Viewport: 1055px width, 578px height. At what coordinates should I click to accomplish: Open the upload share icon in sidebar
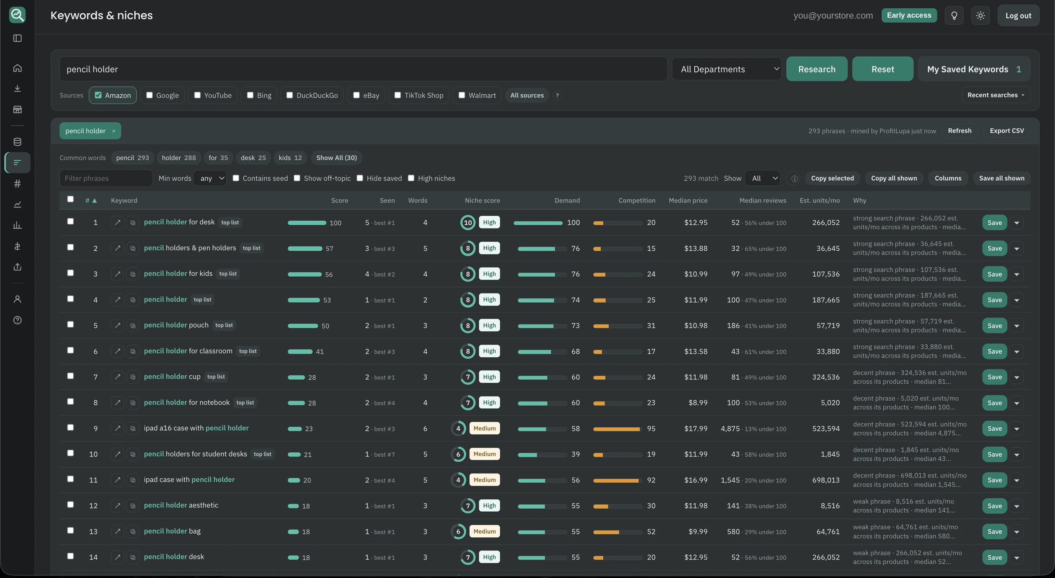pyautogui.click(x=17, y=267)
